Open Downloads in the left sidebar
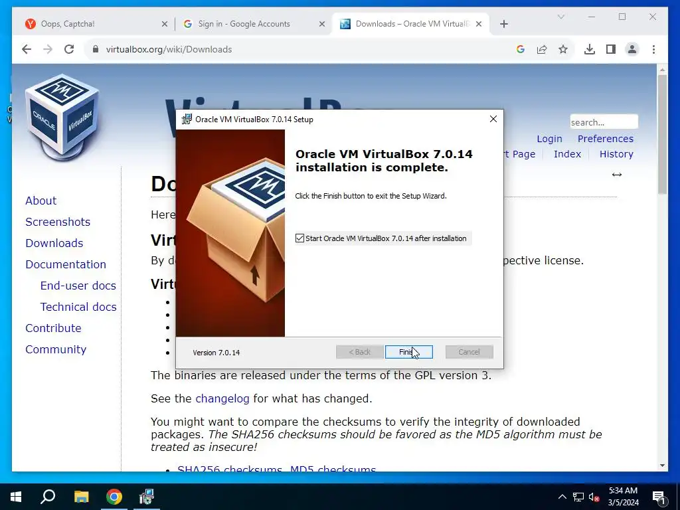 [x=54, y=243]
